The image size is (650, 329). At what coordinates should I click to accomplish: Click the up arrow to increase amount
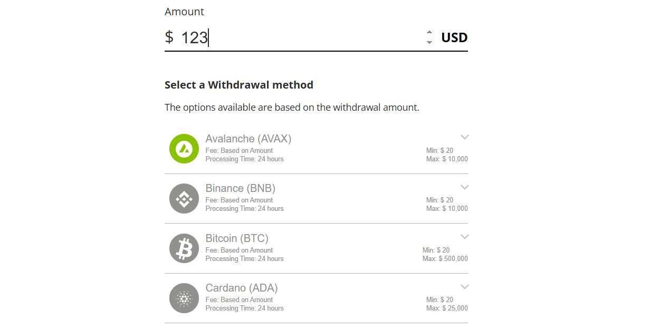429,33
